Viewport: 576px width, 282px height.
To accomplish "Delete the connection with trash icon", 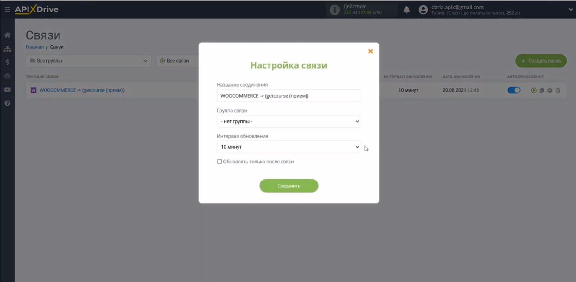I will [x=558, y=90].
